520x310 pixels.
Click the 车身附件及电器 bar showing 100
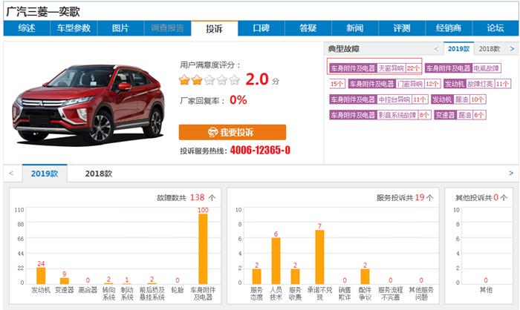[203, 248]
